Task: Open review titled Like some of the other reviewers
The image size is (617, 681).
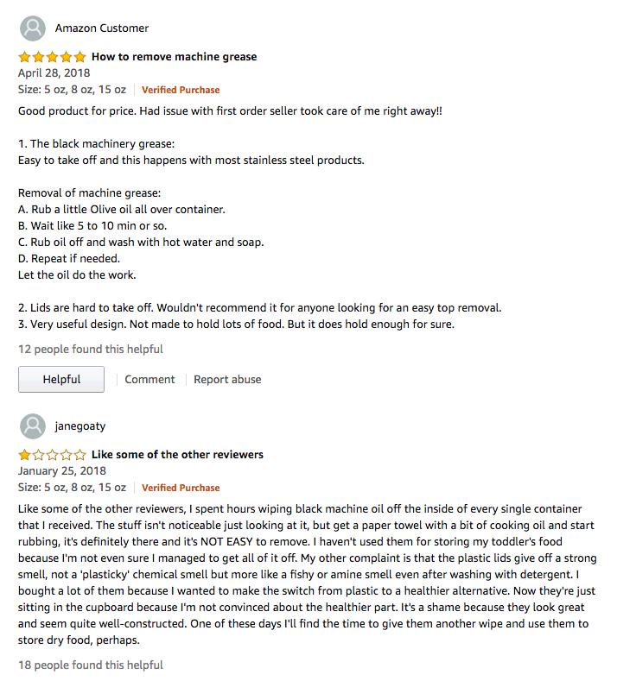Action: click(x=177, y=455)
